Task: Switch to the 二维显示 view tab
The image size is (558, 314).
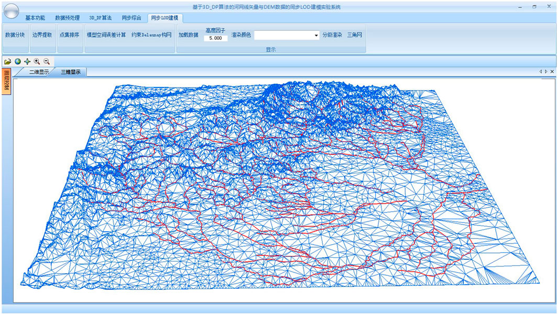Action: (39, 72)
